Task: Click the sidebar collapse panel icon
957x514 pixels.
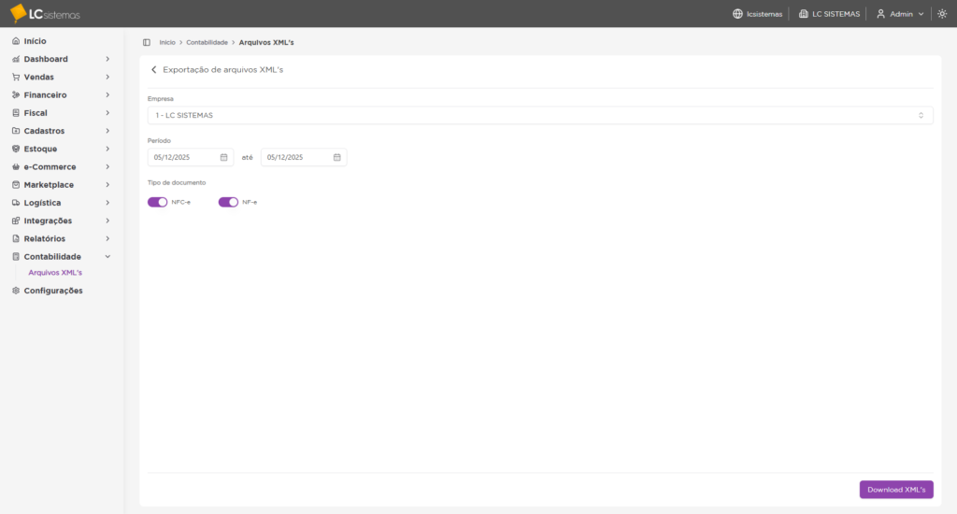Action: click(x=147, y=42)
